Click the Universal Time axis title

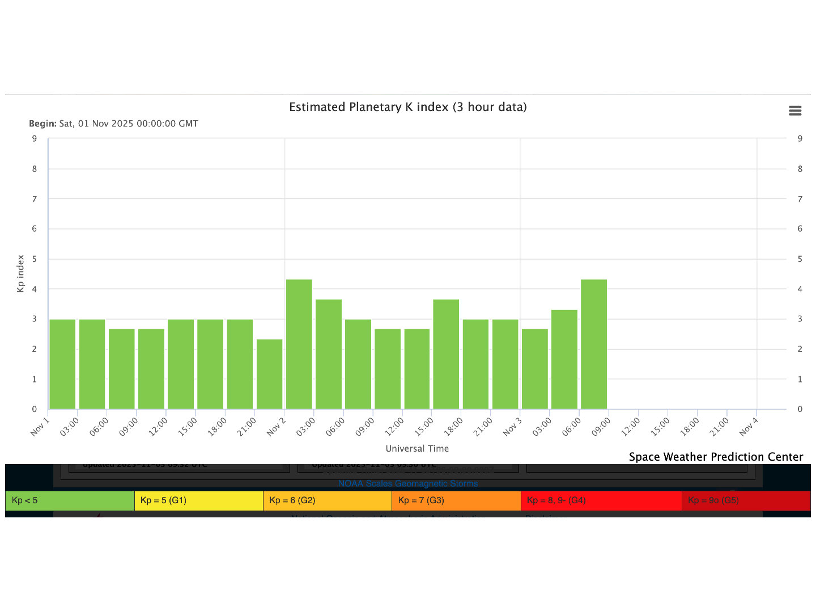coord(417,448)
